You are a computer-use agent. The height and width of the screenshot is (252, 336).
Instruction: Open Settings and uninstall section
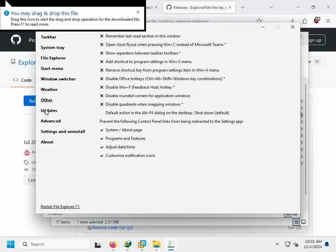click(x=63, y=131)
